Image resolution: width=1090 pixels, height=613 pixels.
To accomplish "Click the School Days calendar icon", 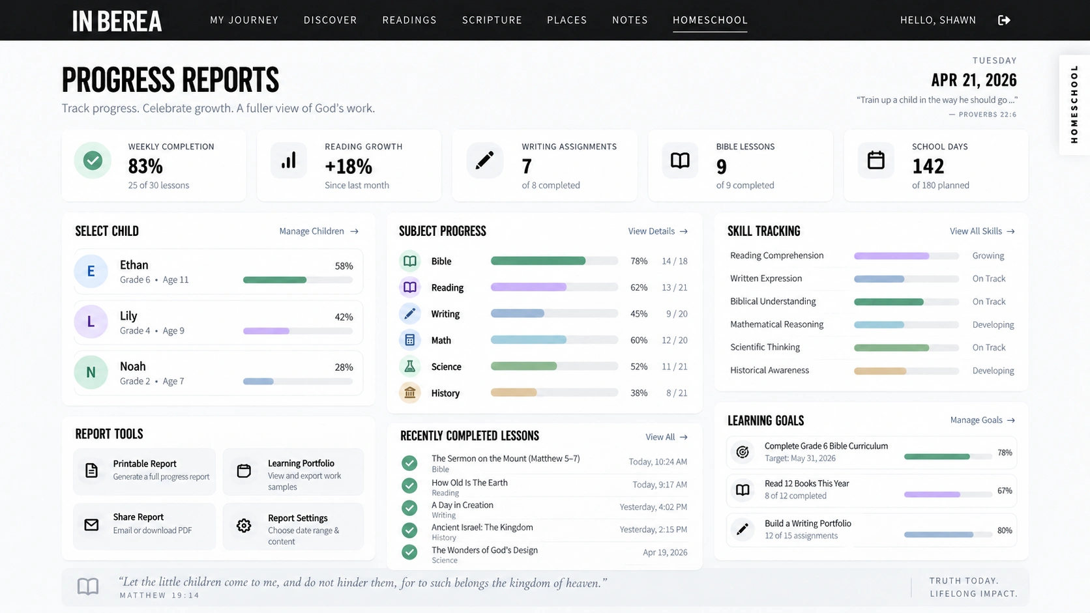I will click(876, 160).
